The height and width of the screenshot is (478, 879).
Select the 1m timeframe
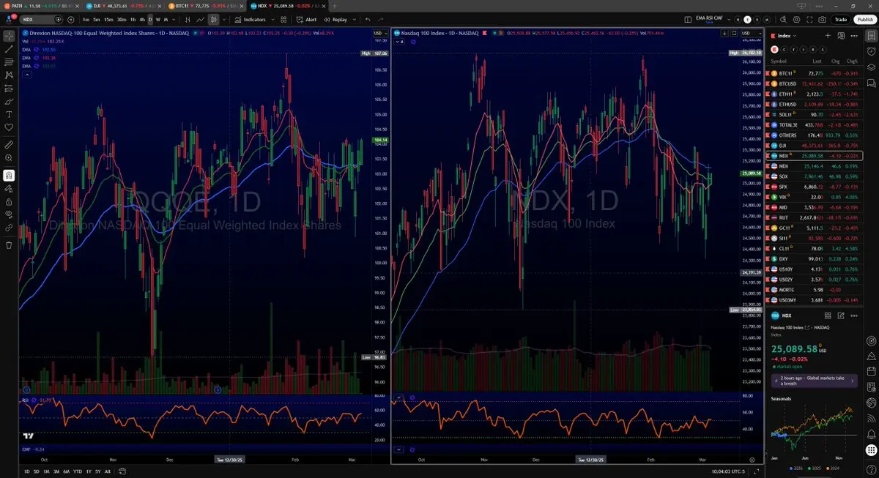pyautogui.click(x=86, y=20)
